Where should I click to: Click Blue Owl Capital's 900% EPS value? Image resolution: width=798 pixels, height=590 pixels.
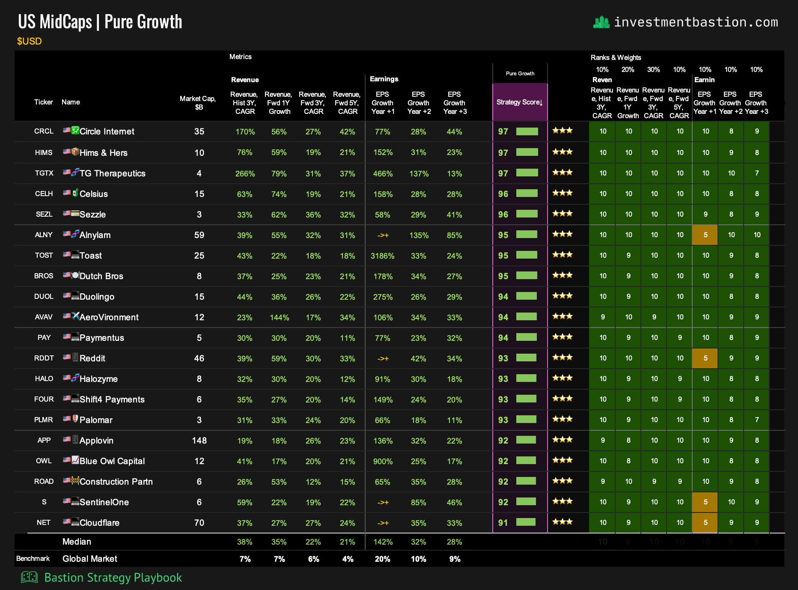[383, 461]
